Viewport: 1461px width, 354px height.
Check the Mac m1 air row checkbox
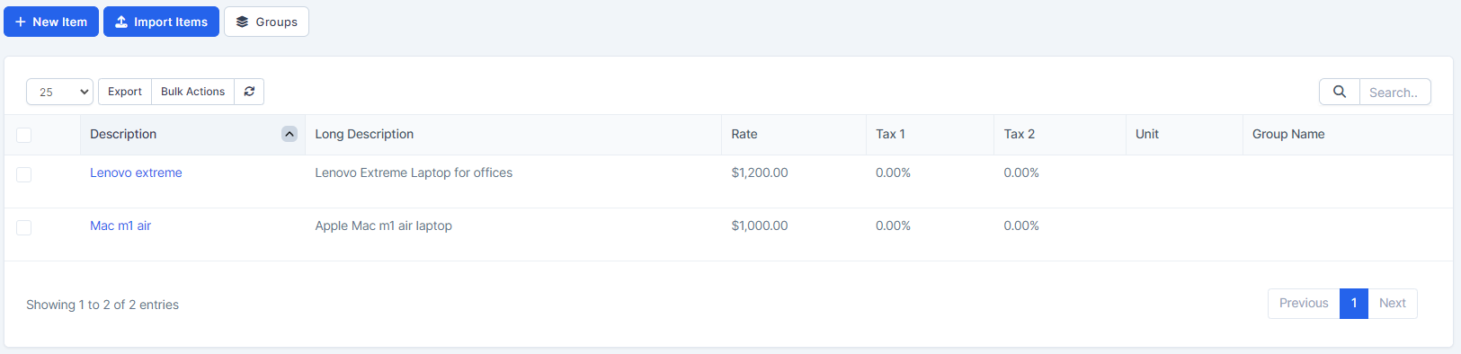point(24,227)
